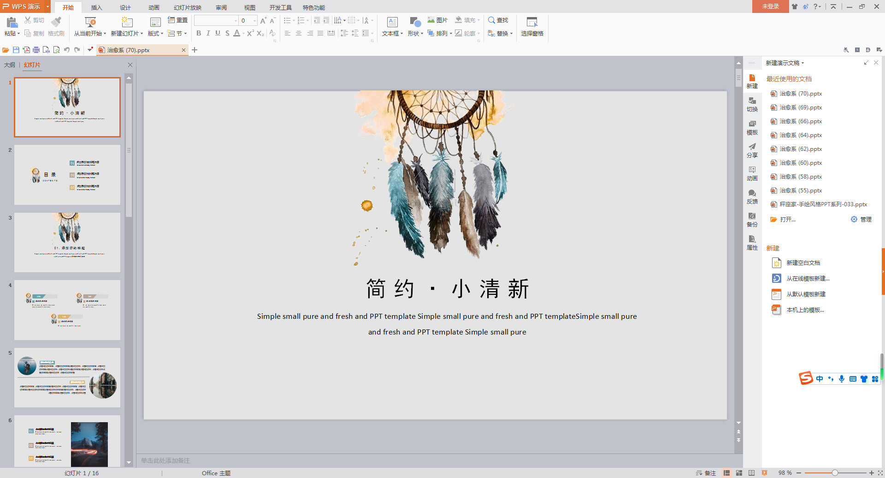Viewport: 885px width, 478px height.
Task: Toggle Superscript formatting
Action: (x=250, y=33)
